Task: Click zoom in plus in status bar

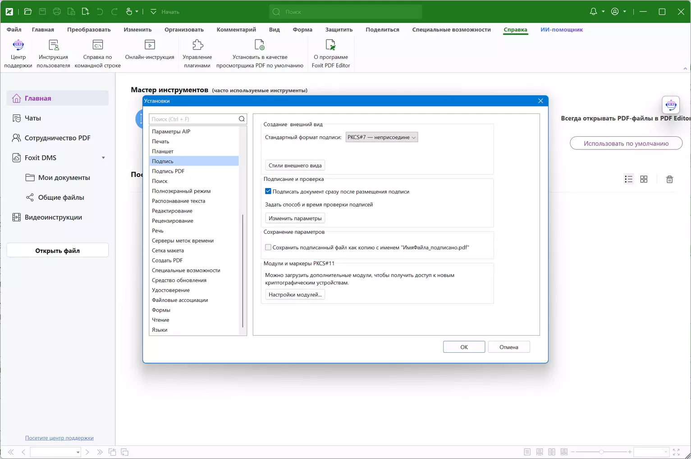Action: [x=630, y=452]
